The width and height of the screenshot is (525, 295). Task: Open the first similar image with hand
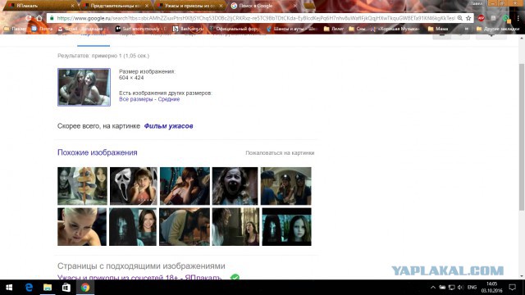[82, 186]
